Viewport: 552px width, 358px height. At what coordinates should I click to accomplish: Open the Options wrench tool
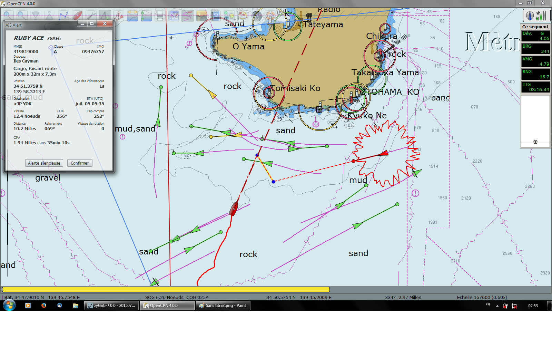(x=91, y=16)
